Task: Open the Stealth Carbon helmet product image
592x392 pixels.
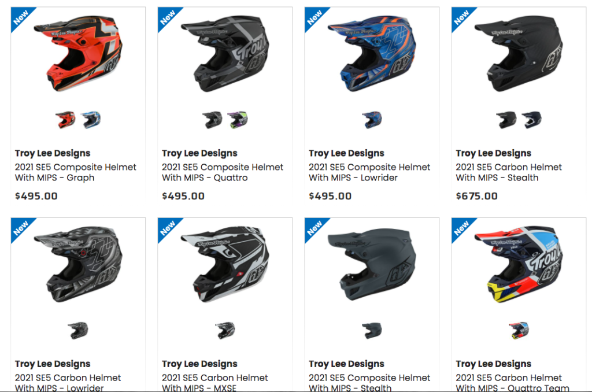Action: click(519, 54)
